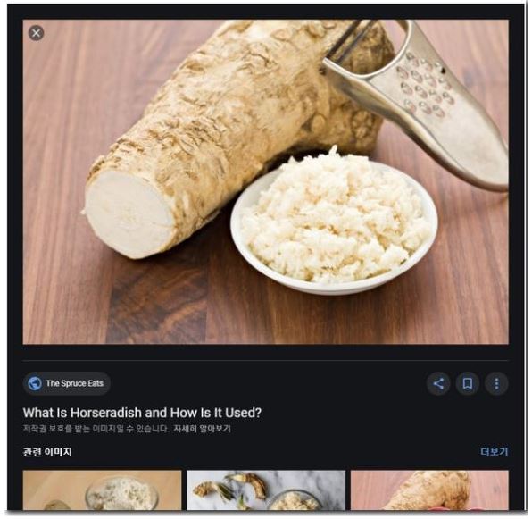Open the three-dot more options menu
Viewport: 532px width, 519px height.
[x=496, y=383]
